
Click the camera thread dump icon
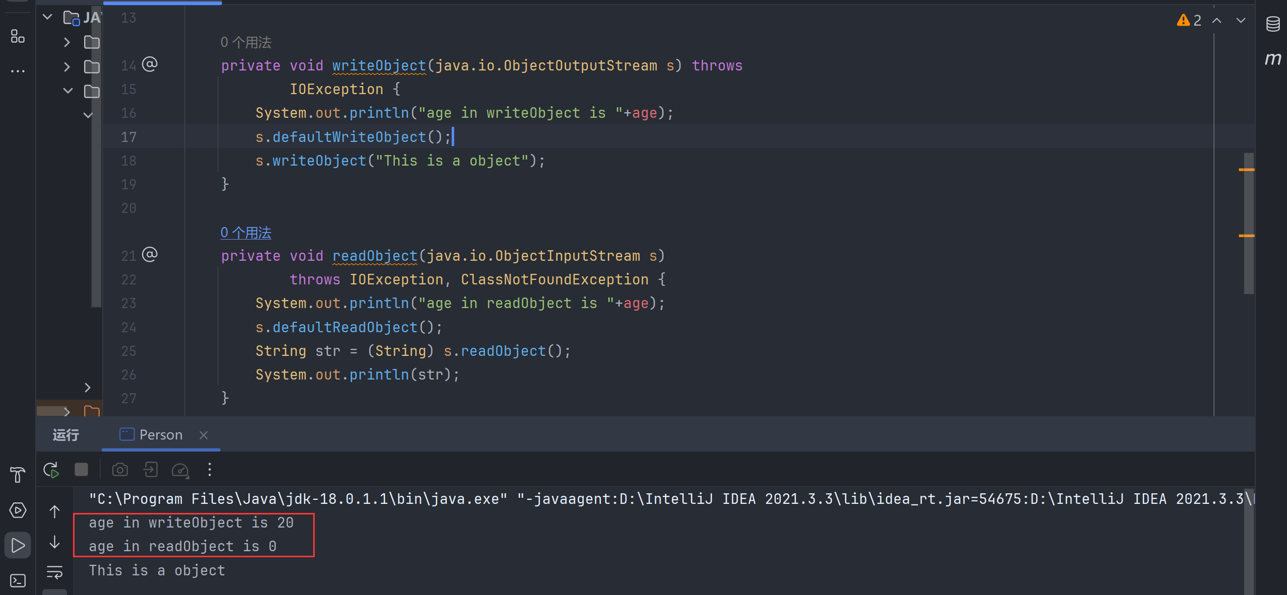[120, 470]
